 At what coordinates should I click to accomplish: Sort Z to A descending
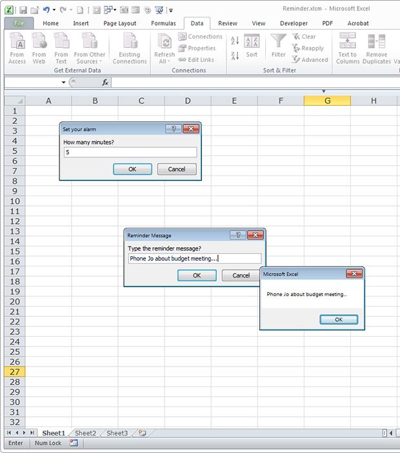click(x=235, y=55)
